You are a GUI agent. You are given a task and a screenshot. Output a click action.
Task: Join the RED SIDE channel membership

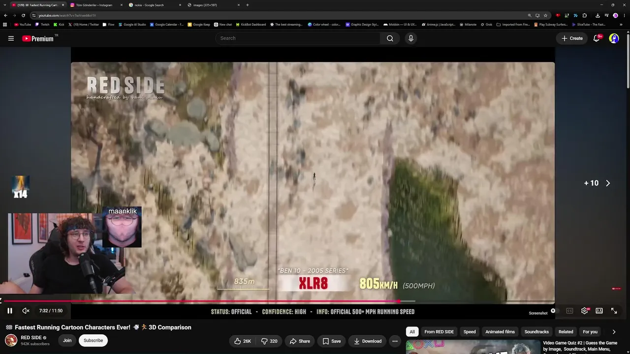pyautogui.click(x=67, y=340)
